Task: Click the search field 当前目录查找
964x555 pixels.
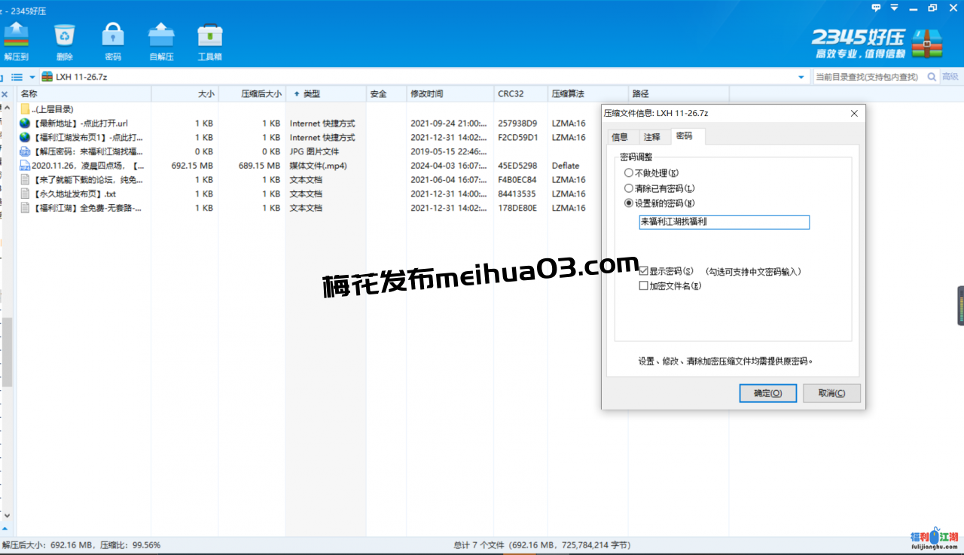Action: 868,77
